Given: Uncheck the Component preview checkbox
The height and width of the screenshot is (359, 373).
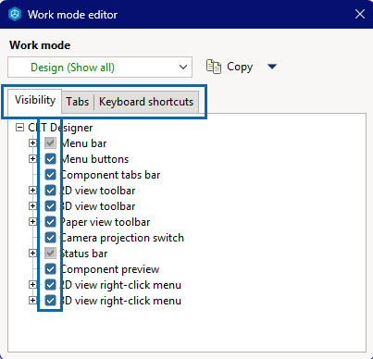Looking at the screenshot, I should click(x=50, y=269).
